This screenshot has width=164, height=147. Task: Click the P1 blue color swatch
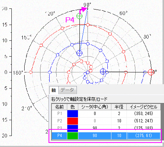coord(72,114)
